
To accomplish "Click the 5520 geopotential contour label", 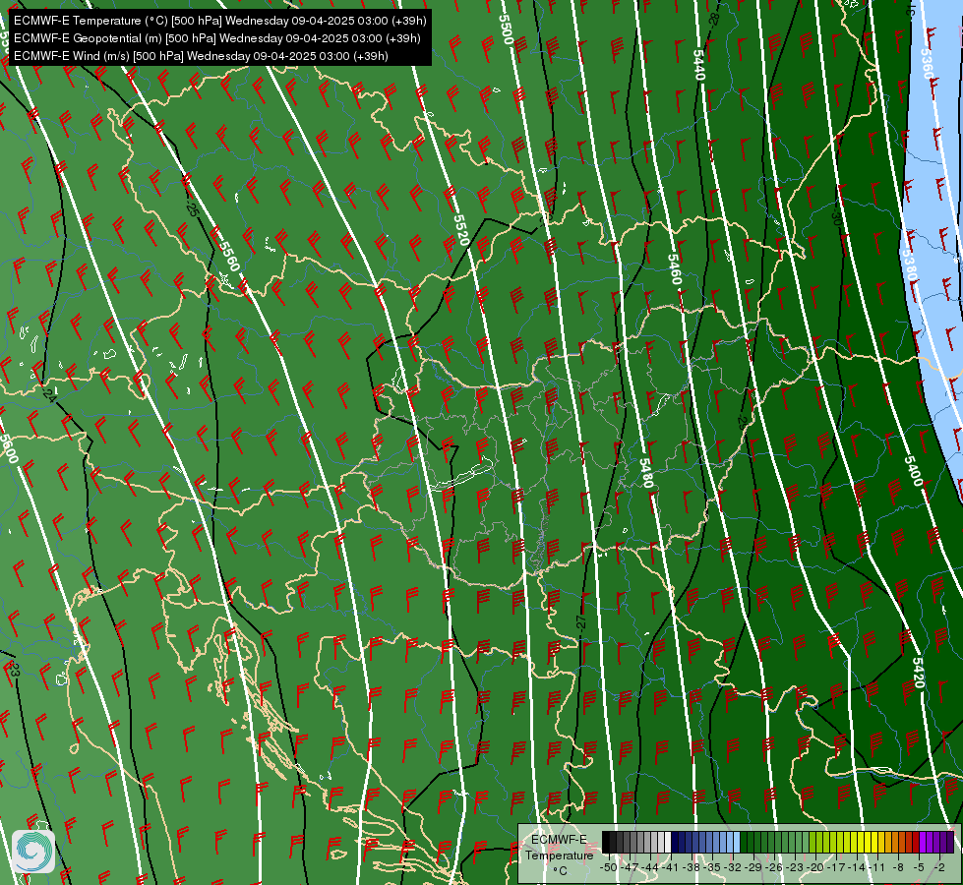I will point(461,230).
